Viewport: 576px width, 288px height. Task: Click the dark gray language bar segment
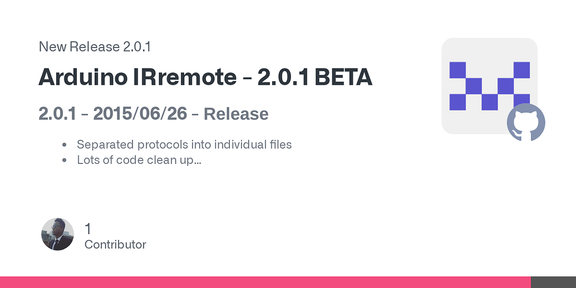(x=553, y=282)
